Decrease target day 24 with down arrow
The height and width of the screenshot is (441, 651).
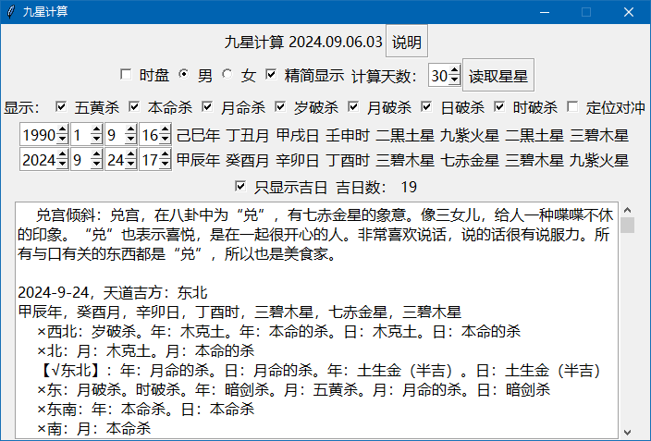(130, 165)
